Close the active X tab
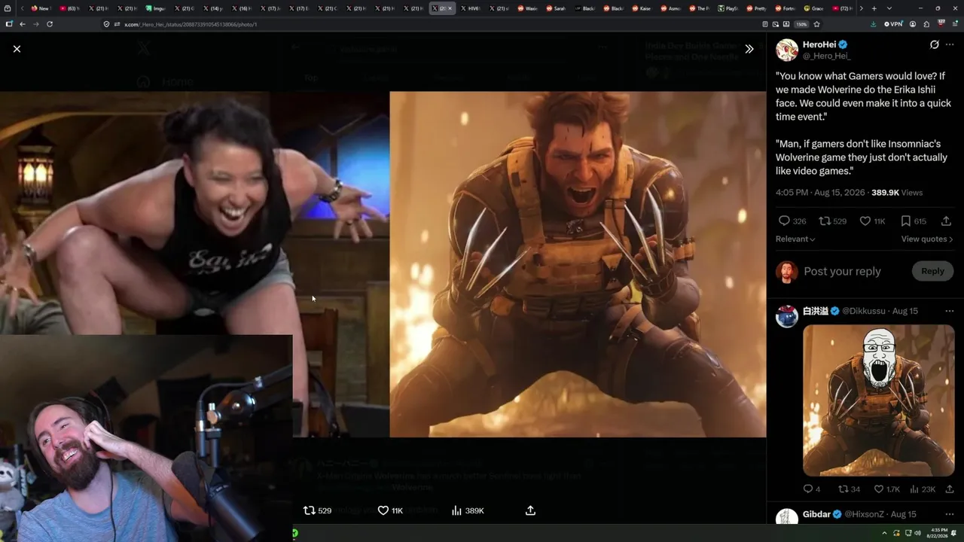964x542 pixels. tap(450, 8)
